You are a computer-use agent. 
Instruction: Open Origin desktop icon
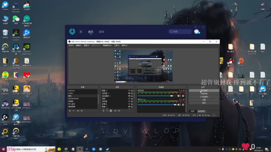click(241, 62)
